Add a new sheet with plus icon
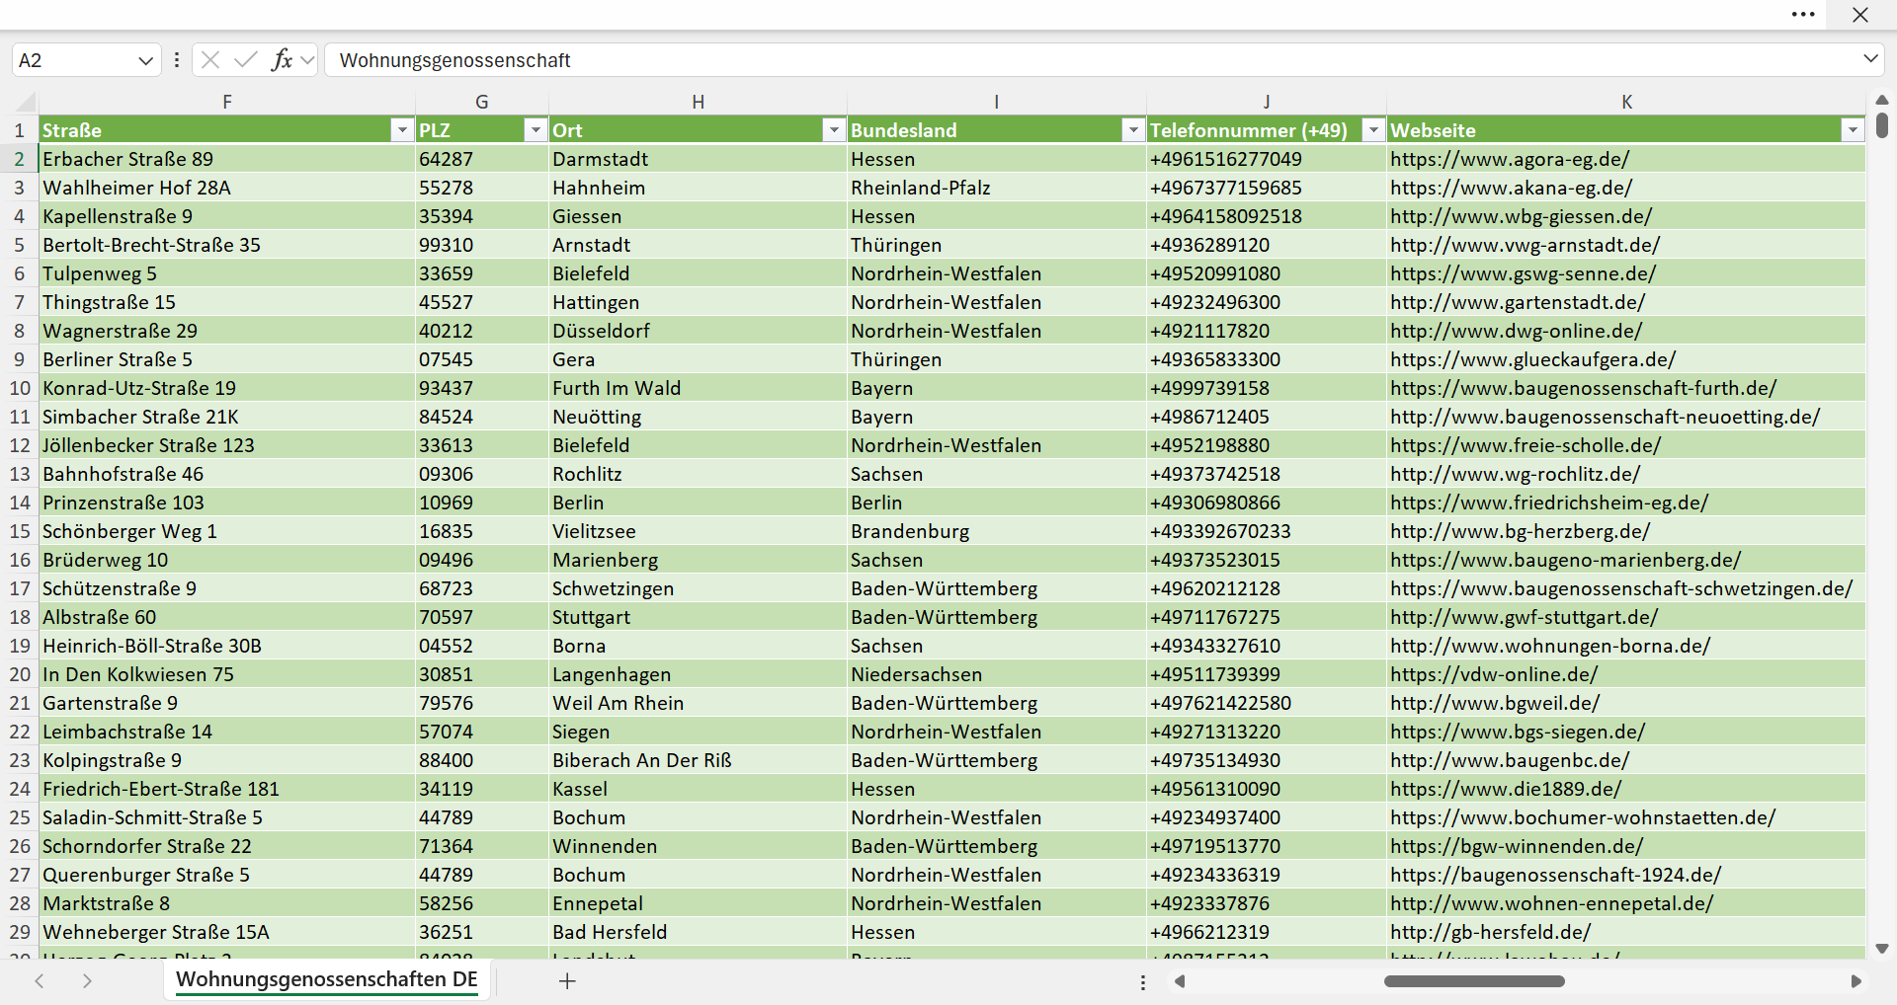 pos(567,981)
